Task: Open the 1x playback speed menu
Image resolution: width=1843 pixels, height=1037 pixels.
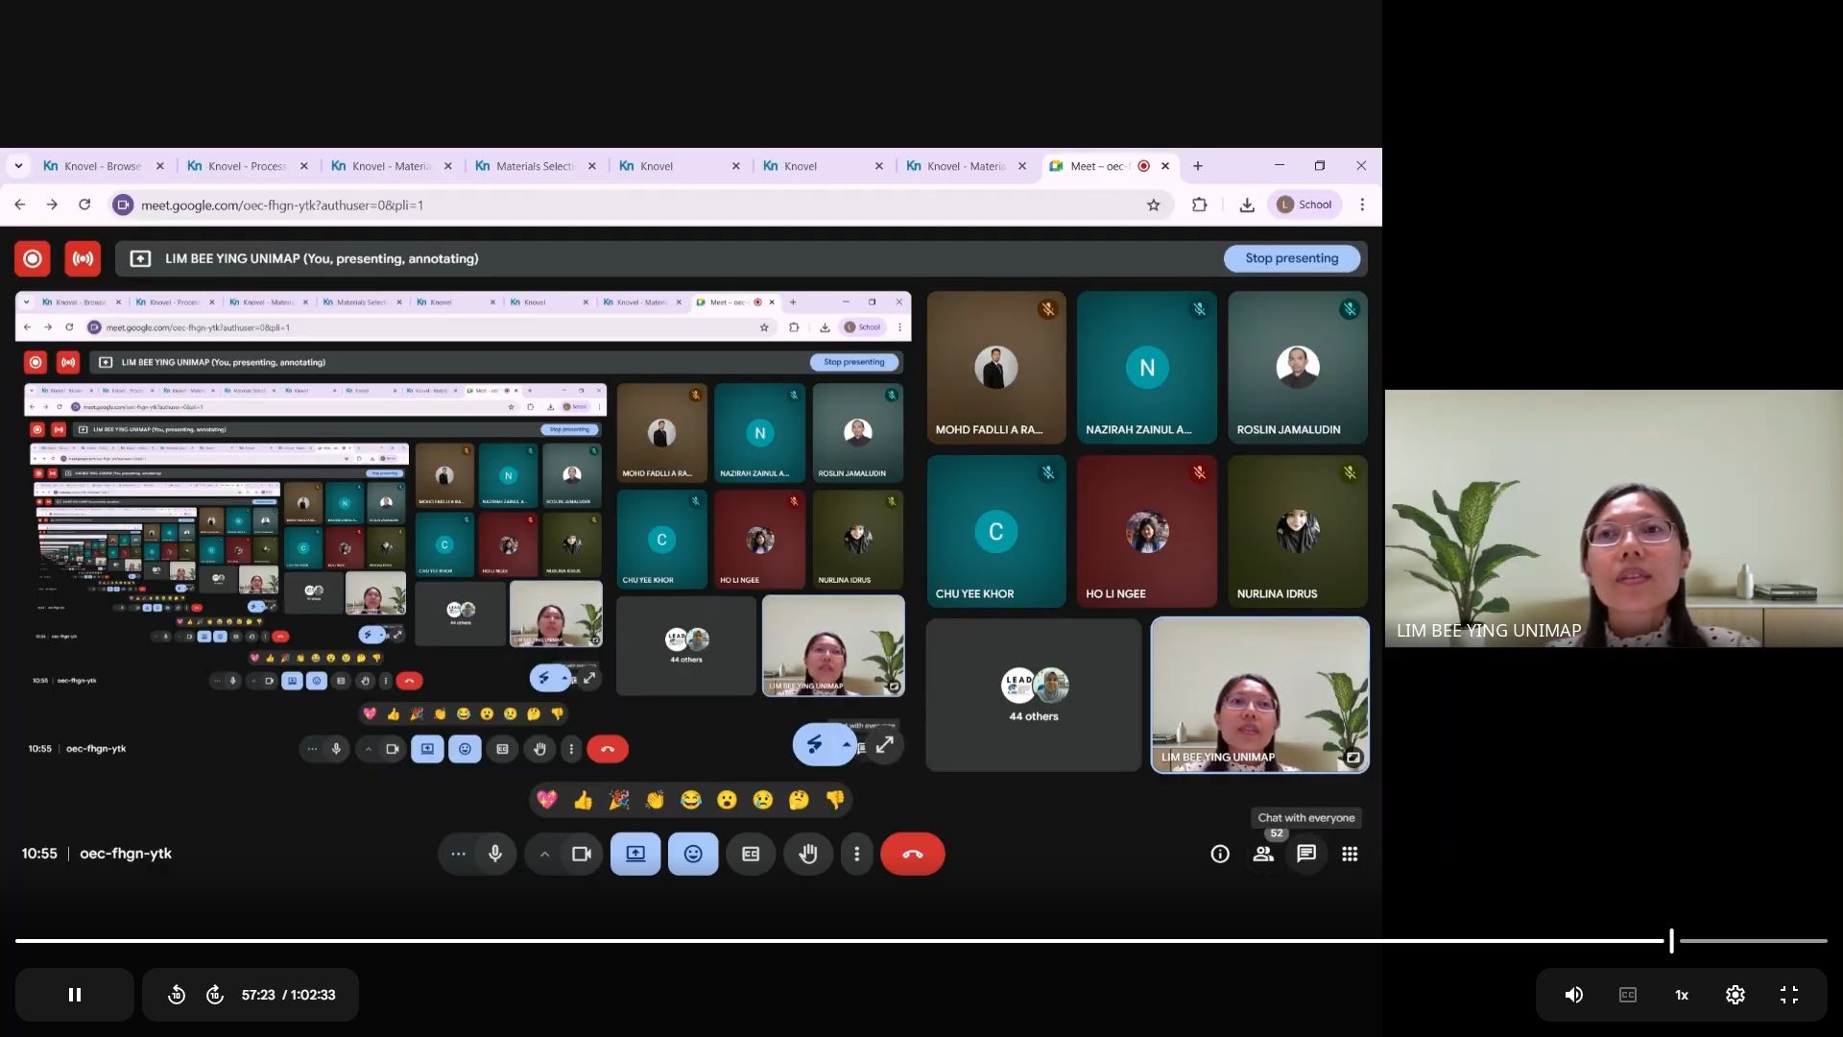Action: (x=1681, y=995)
